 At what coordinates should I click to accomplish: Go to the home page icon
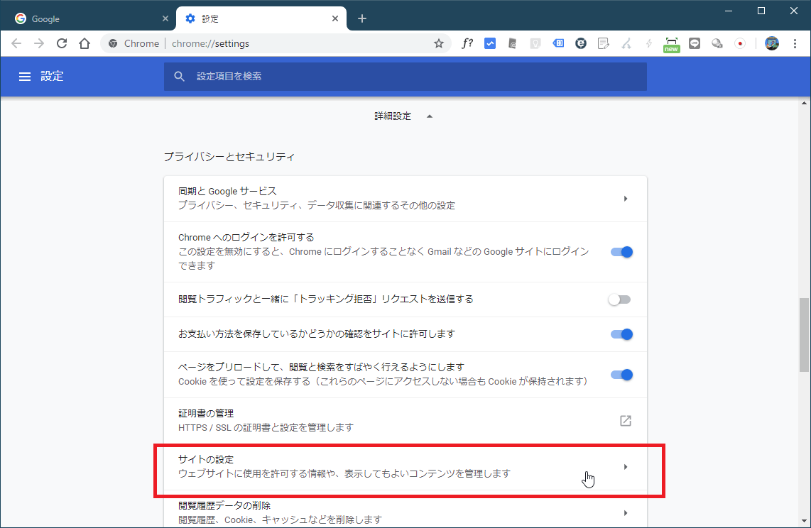[85, 44]
